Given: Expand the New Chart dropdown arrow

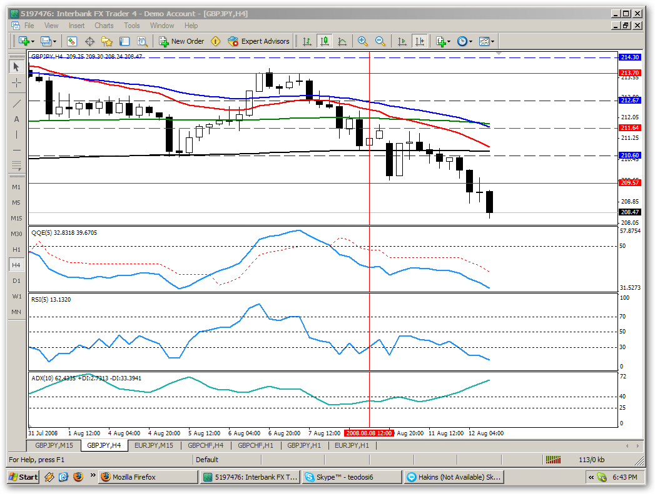Looking at the screenshot, I should (x=33, y=42).
